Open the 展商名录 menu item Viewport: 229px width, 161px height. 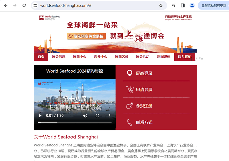tap(122, 57)
